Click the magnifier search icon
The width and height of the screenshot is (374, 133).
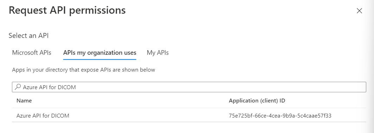(18, 87)
